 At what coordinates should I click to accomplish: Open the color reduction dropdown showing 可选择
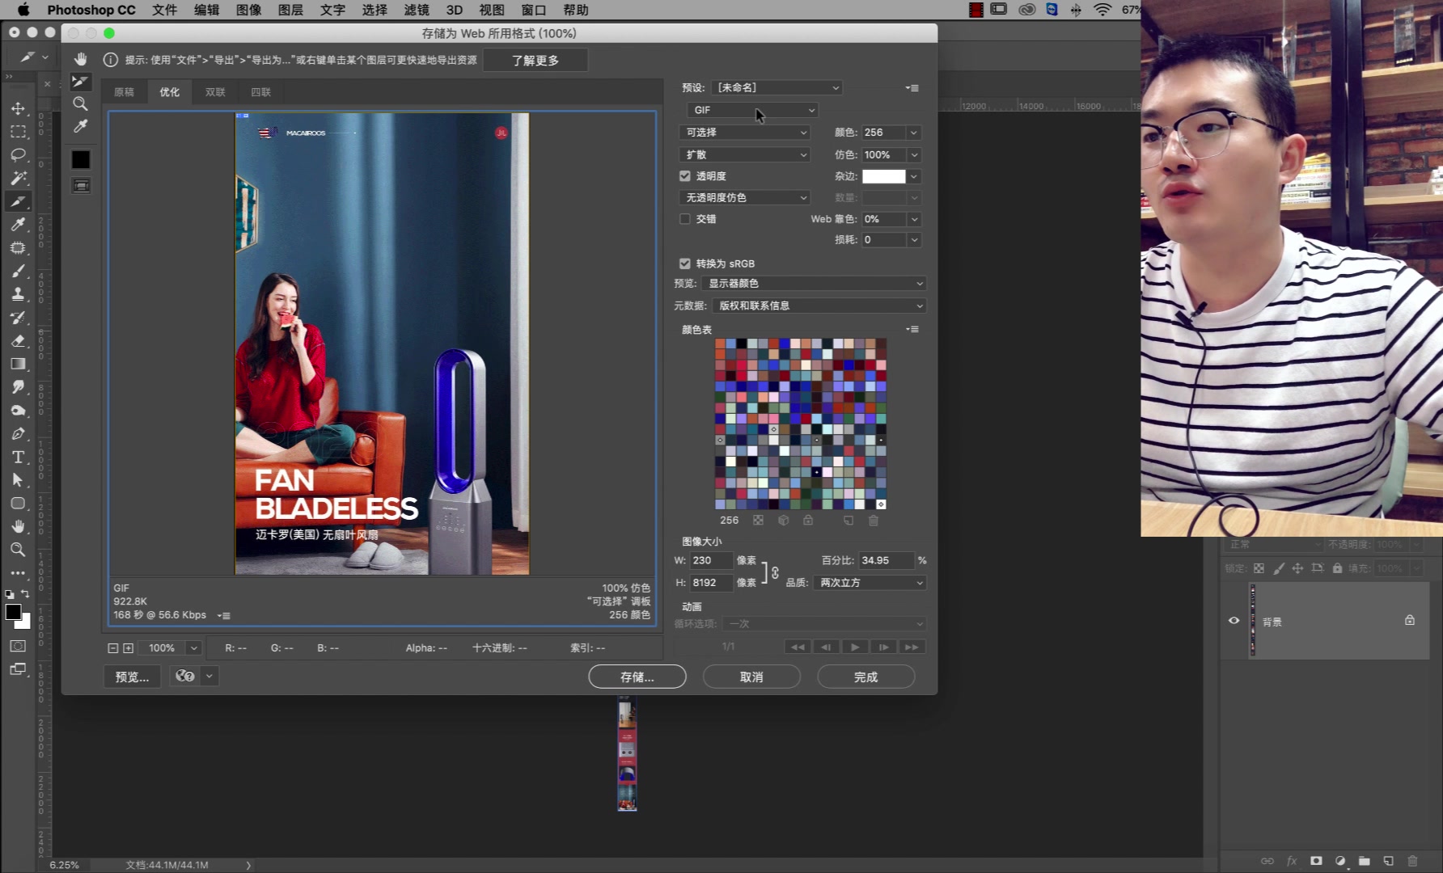point(744,132)
